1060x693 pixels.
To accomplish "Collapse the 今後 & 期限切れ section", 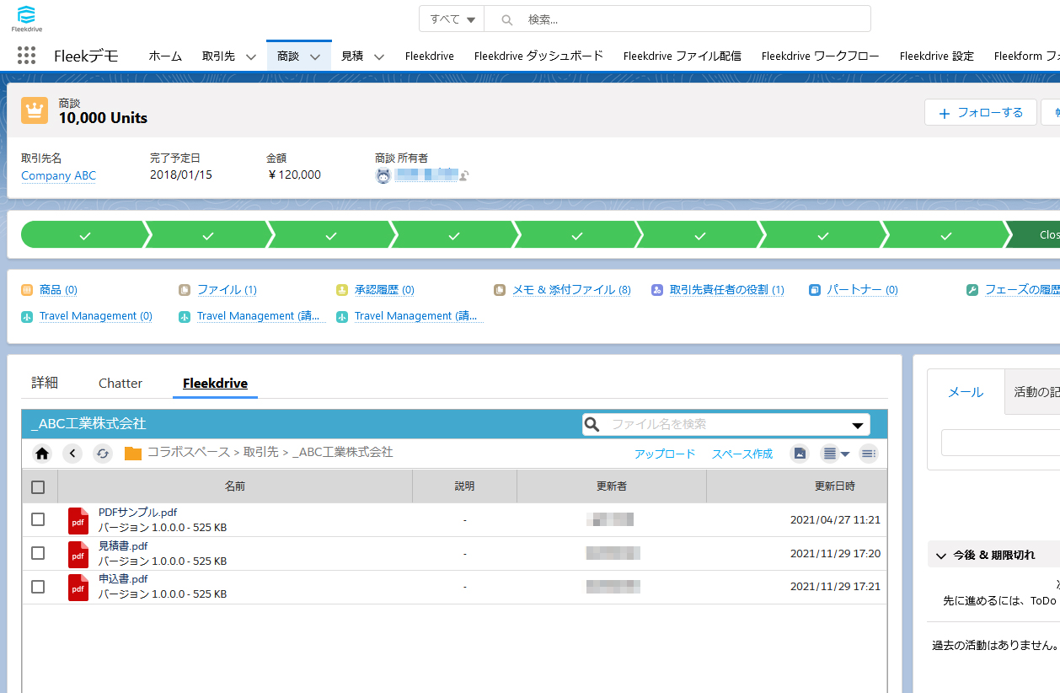I will 941,556.
